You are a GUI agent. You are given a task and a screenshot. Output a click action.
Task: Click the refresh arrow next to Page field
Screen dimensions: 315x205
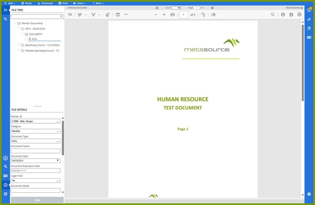coord(213,8)
